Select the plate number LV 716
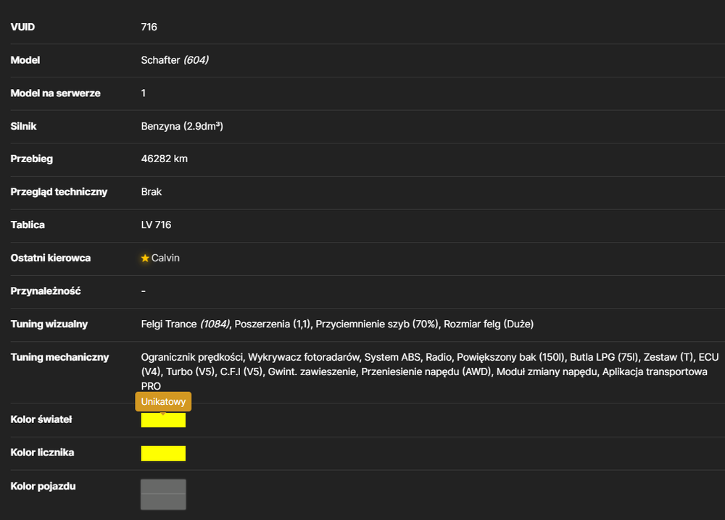The height and width of the screenshot is (520, 725). (156, 225)
